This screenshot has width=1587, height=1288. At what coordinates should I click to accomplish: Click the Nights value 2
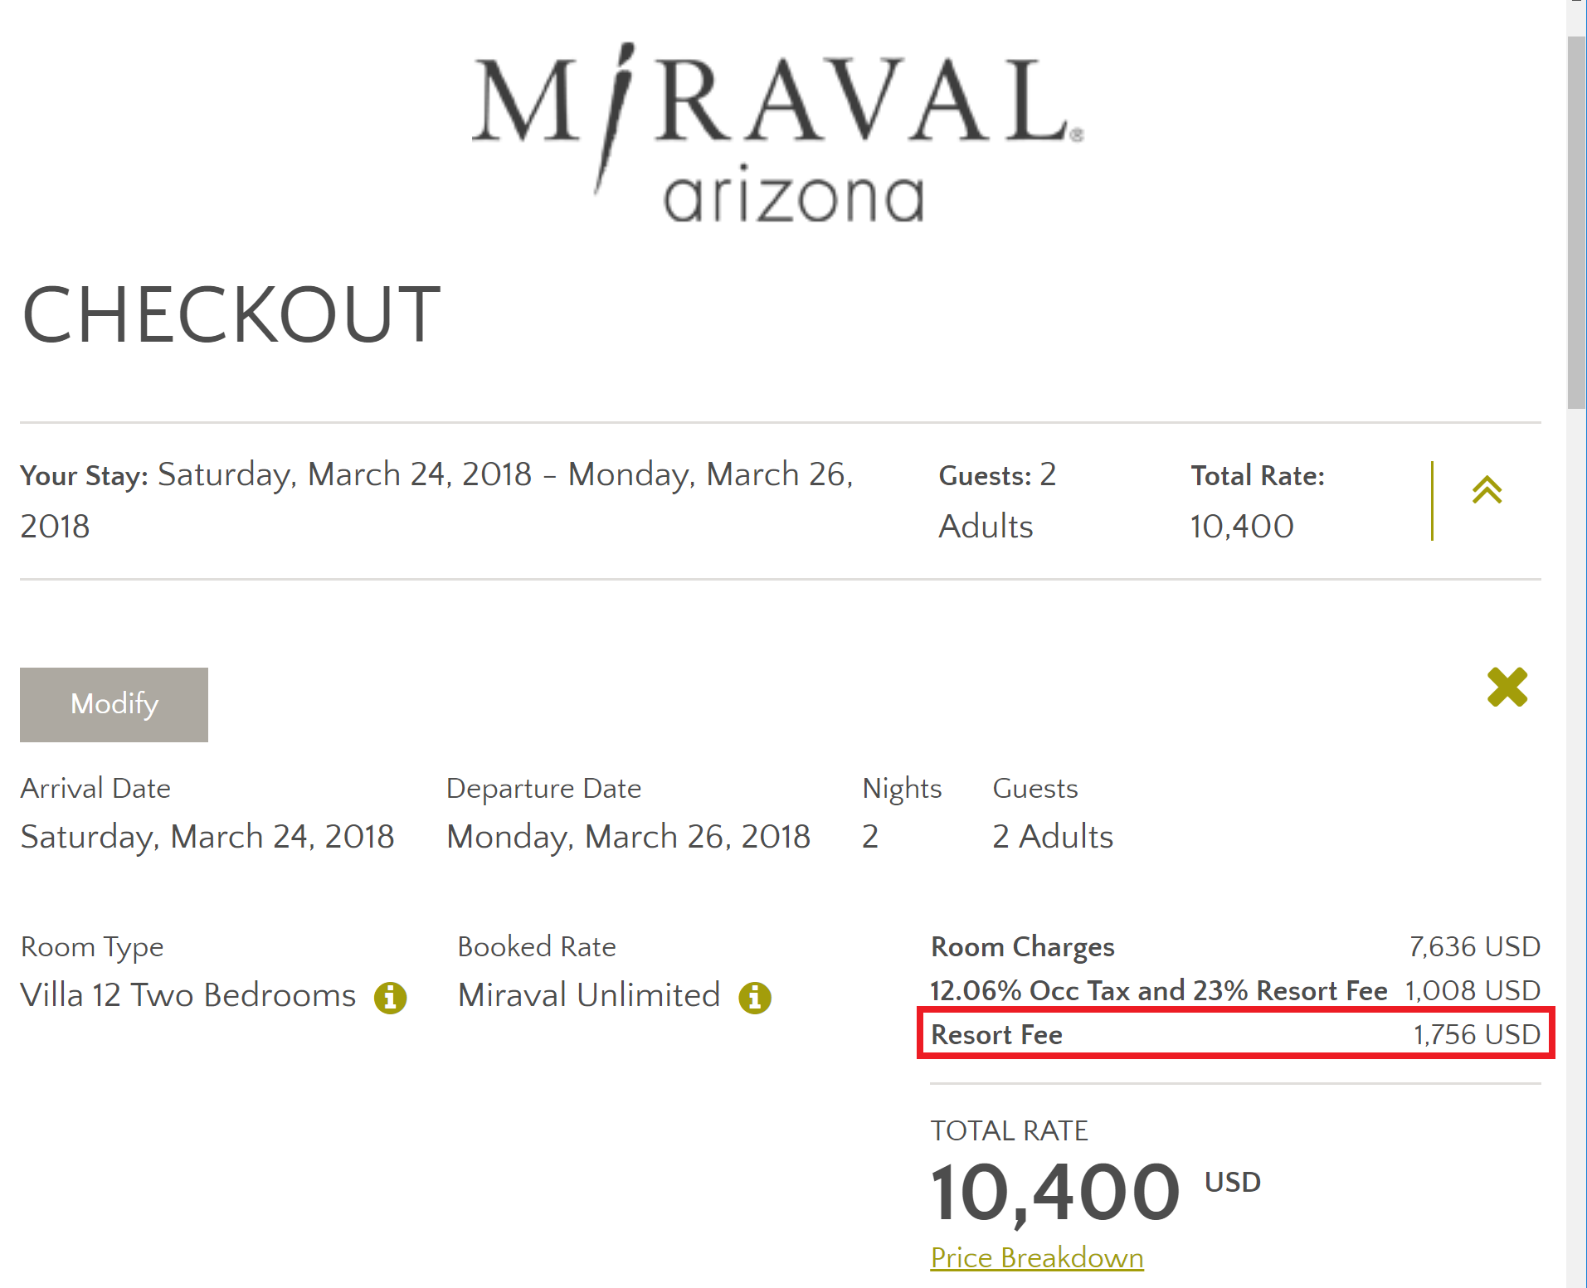pyautogui.click(x=869, y=837)
